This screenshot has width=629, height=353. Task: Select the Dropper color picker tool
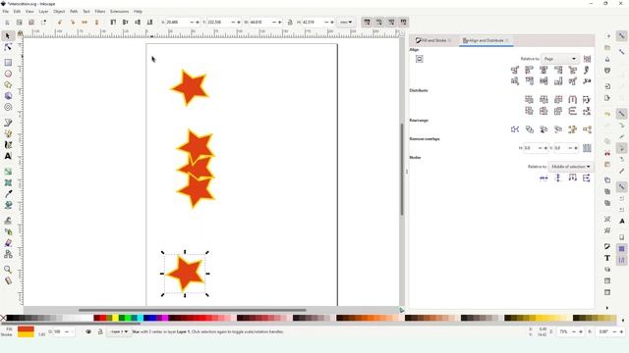coord(8,194)
